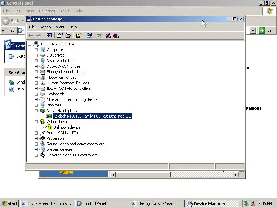The height and width of the screenshot is (208, 277).
Task: Expand the System devices node
Action: pyautogui.click(x=36, y=149)
